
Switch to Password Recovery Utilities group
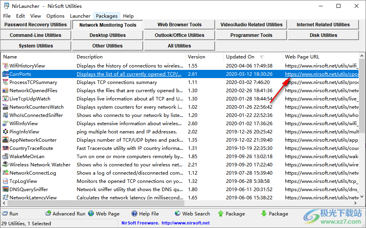coord(35,25)
